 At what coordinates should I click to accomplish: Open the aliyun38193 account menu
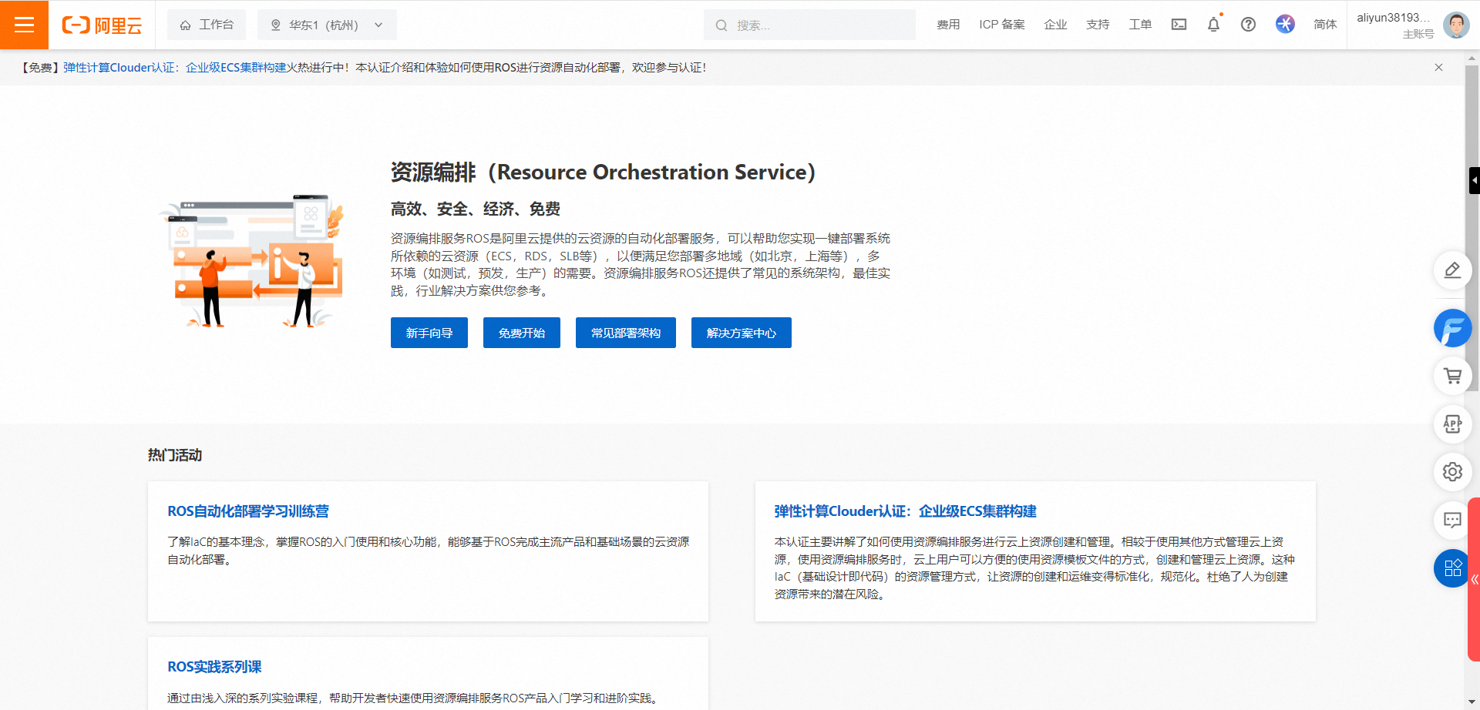1395,25
